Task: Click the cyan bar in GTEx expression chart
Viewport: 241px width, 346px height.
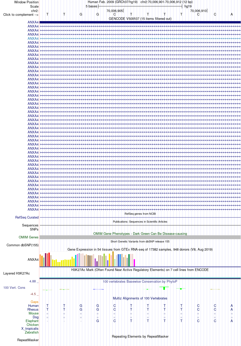Action: (76, 261)
